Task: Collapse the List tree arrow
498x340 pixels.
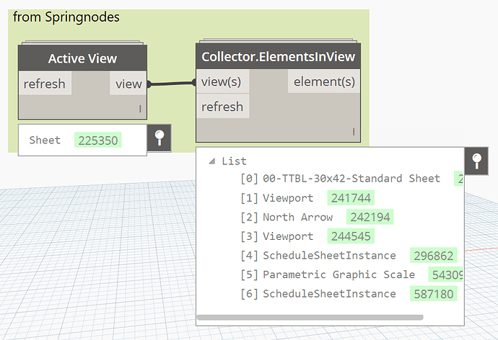Action: click(x=212, y=161)
